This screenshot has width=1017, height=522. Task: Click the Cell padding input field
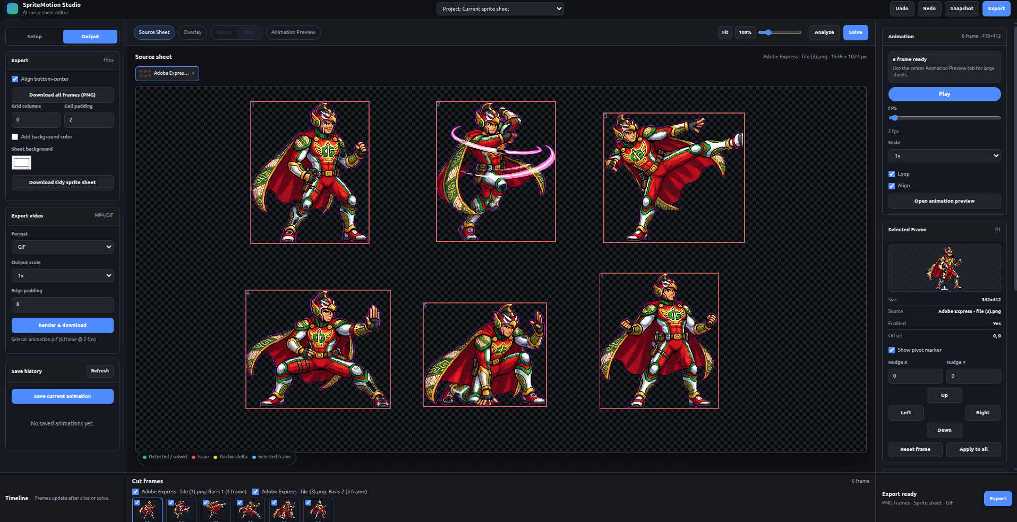(89, 120)
